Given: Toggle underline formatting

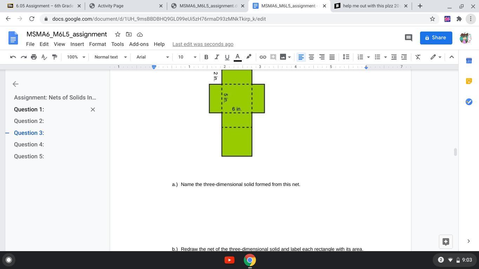Looking at the screenshot, I should (x=227, y=57).
